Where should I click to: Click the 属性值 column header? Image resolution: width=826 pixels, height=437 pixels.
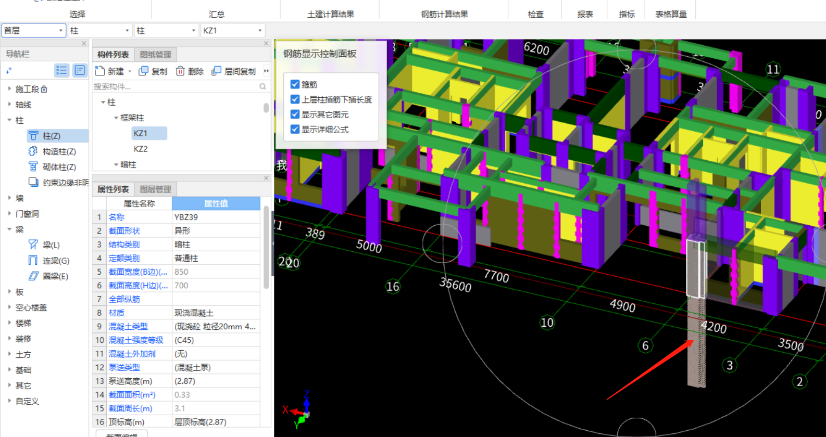pyautogui.click(x=216, y=203)
